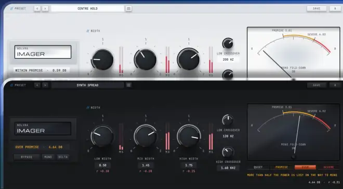Viewport: 343px width, 189px height.
Task: Click SAVE in the dark window
Action: point(316,85)
